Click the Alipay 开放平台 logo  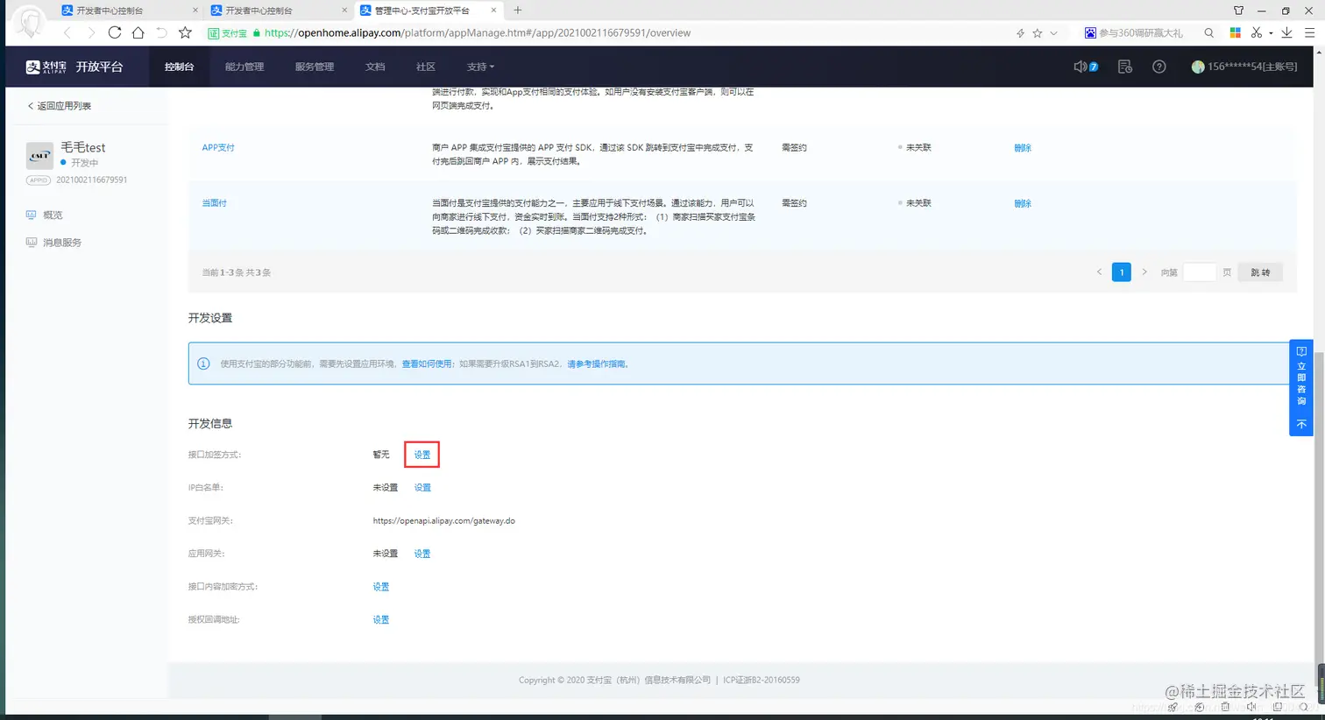point(74,67)
